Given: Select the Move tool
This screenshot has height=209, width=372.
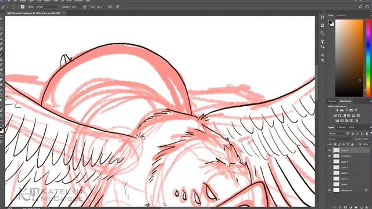Looking at the screenshot, I should [1, 19].
